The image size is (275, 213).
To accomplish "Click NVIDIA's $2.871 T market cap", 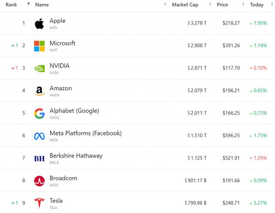I will coord(197,68).
